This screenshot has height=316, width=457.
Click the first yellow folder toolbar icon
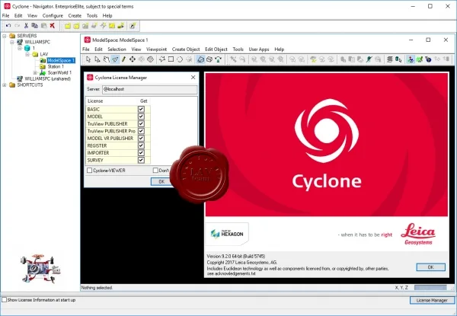[68, 26]
